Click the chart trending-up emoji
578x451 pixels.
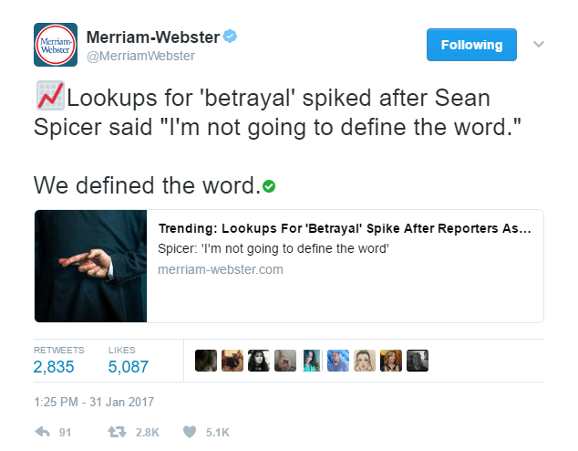pos(51,96)
